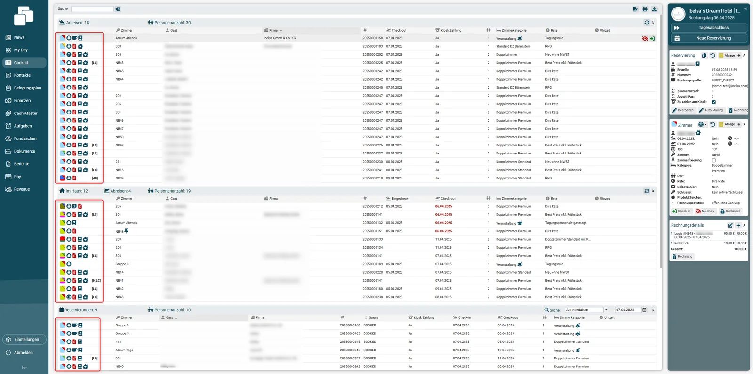Click the ibelsa logo at top left
This screenshot has height=374, width=753.
click(x=24, y=16)
